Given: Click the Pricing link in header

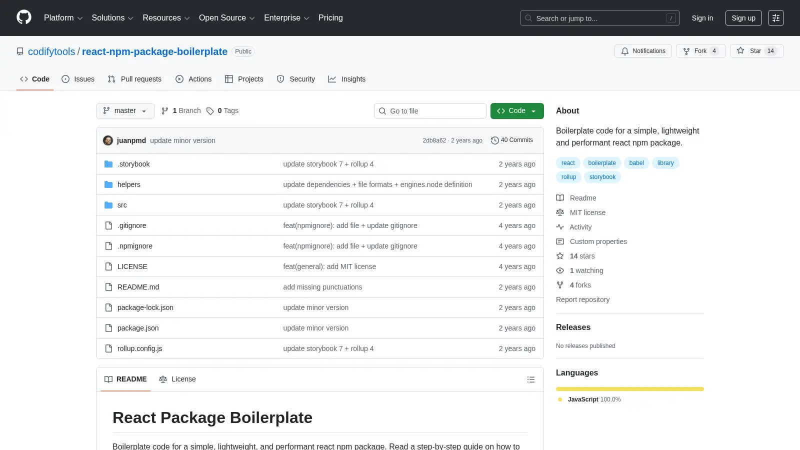Looking at the screenshot, I should tap(330, 18).
